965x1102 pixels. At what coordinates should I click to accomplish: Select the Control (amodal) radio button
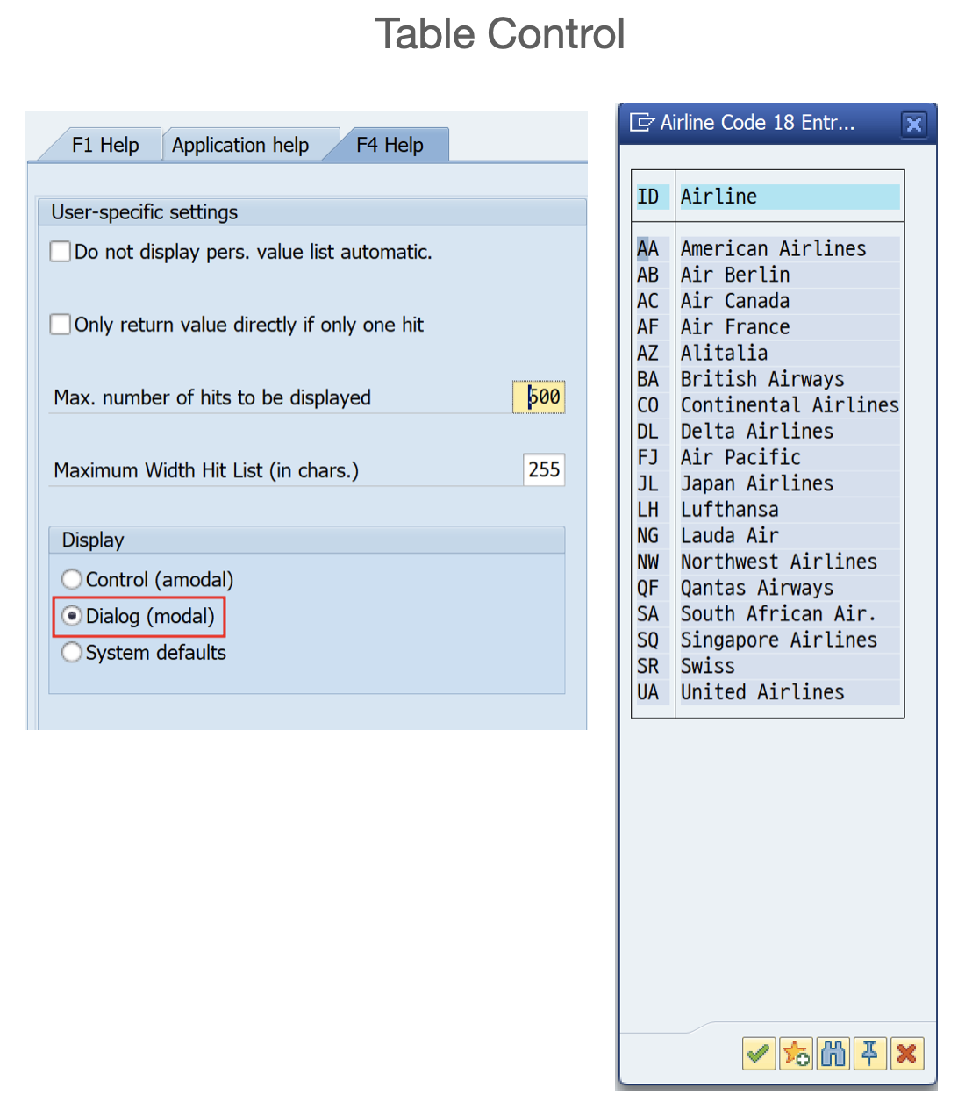click(72, 579)
